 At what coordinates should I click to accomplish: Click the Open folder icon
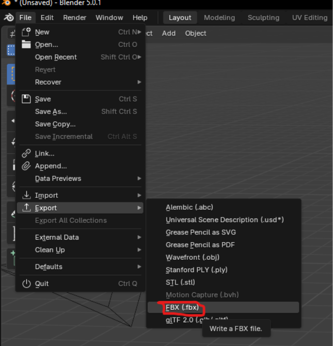coord(26,44)
